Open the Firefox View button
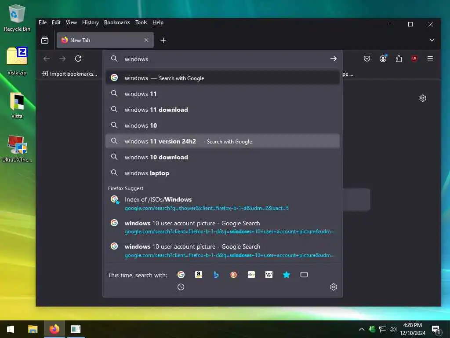450x338 pixels. 45,40
